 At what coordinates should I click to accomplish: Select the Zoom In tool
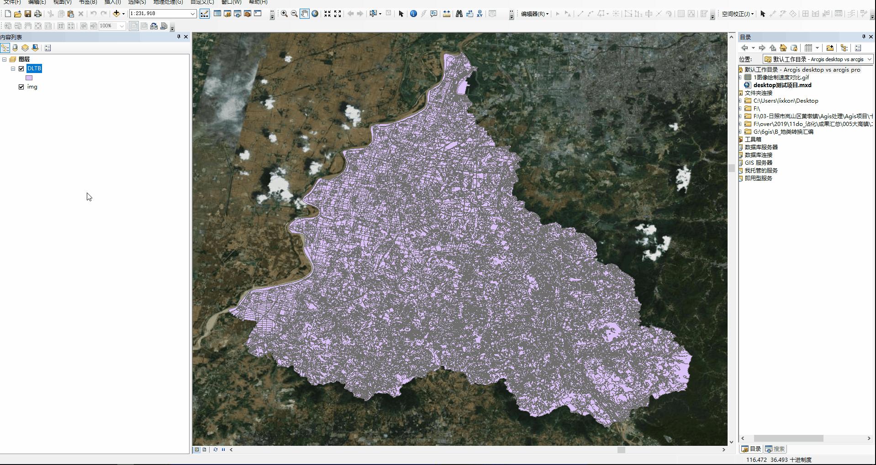coord(284,14)
